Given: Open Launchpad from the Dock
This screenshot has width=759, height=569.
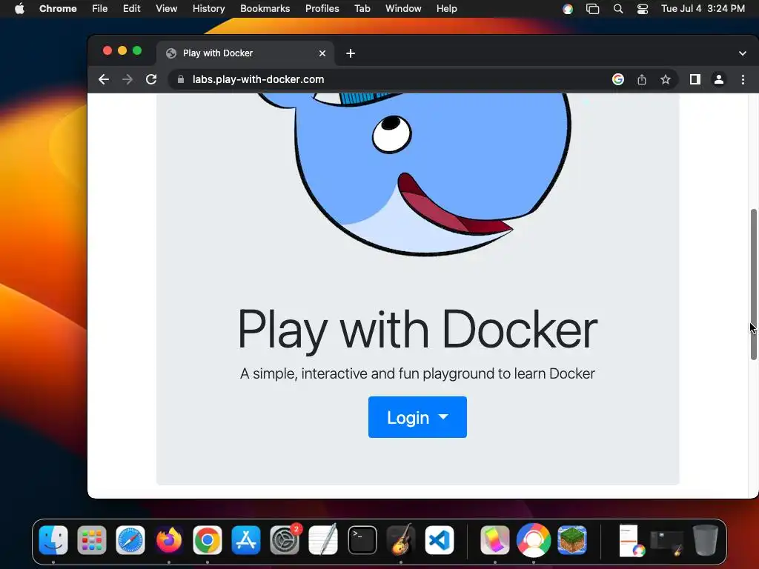Looking at the screenshot, I should coord(91,540).
